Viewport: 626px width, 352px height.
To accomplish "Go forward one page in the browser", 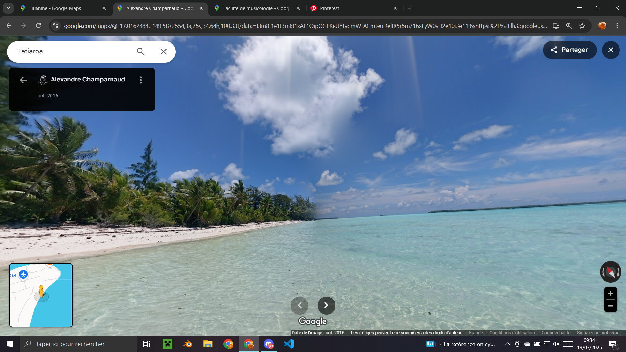I will coord(23,26).
